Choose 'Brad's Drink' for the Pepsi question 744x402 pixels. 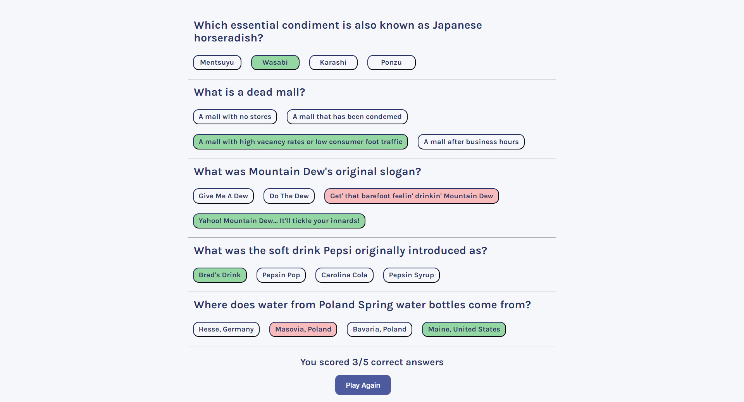(220, 275)
